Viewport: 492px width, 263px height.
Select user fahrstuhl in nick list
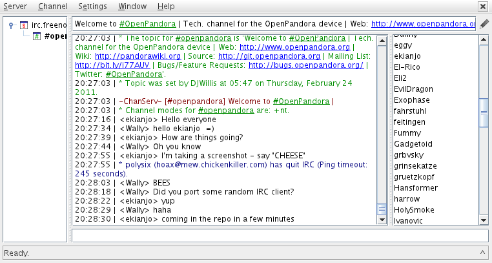click(410, 111)
